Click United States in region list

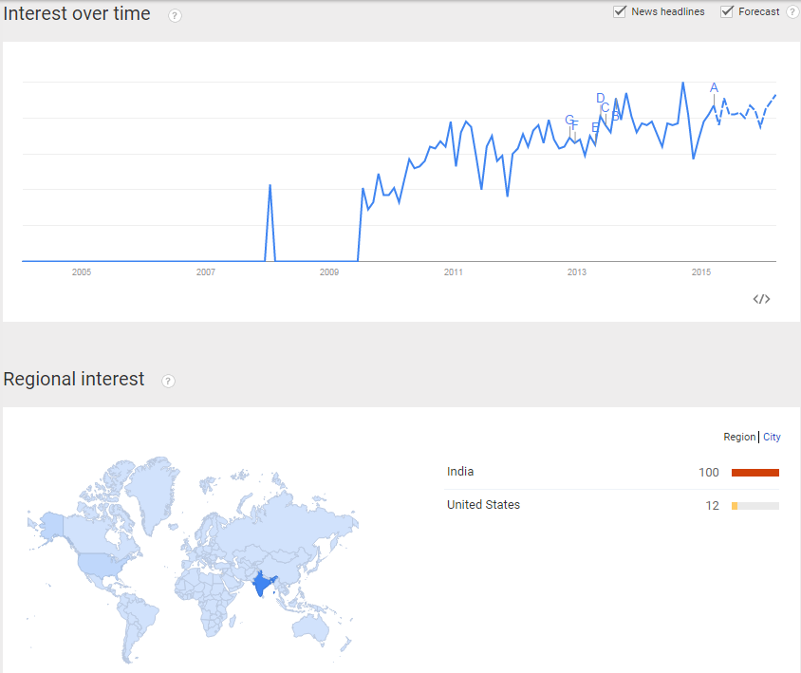pos(483,505)
